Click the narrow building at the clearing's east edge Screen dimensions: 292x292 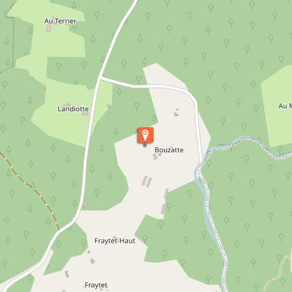(166, 194)
